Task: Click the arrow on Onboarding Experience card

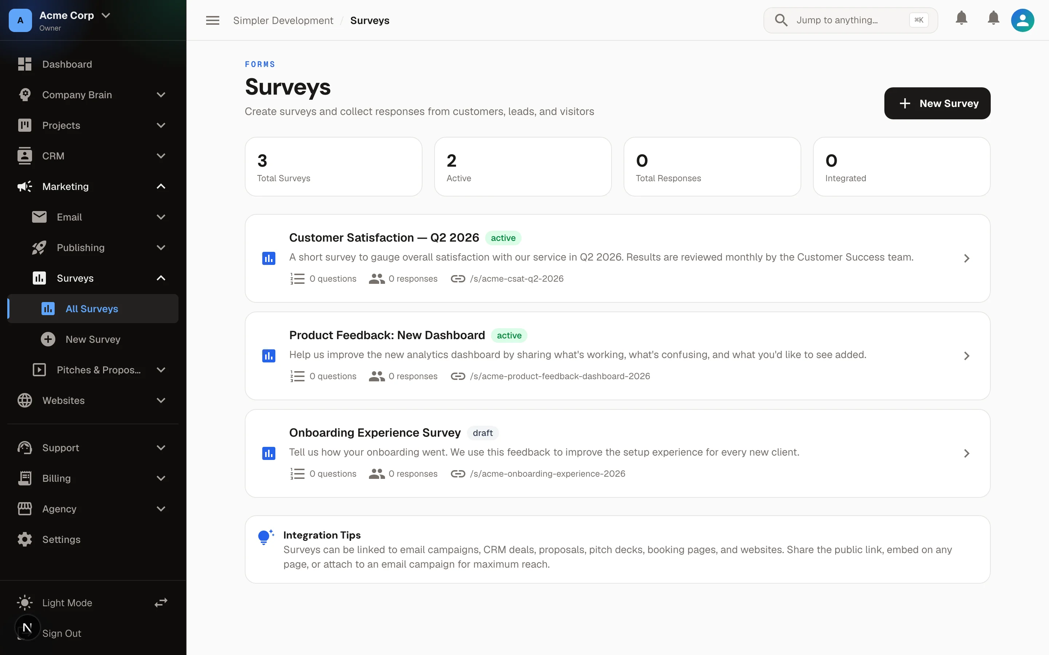Action: (966, 453)
